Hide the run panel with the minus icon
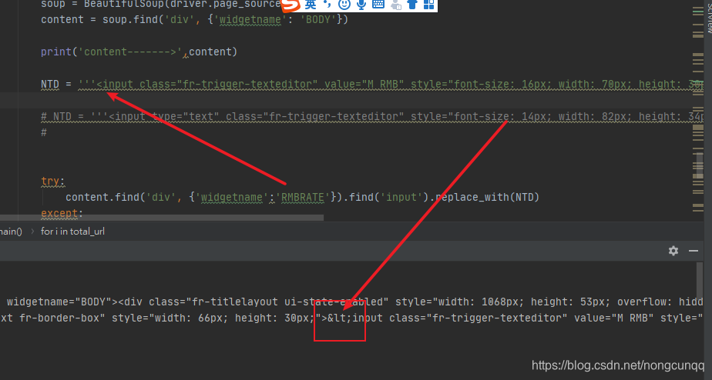Viewport: 712px width, 380px height. [694, 251]
